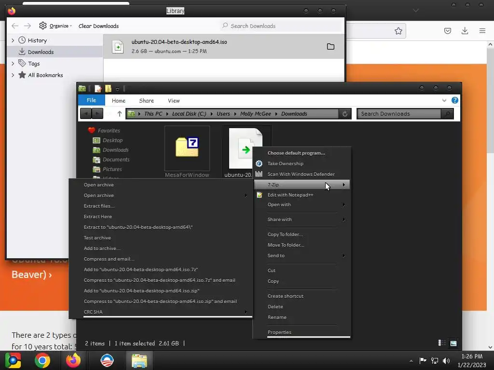This screenshot has width=494, height=370.
Task: Refresh the Explorer address bar
Action: click(345, 114)
